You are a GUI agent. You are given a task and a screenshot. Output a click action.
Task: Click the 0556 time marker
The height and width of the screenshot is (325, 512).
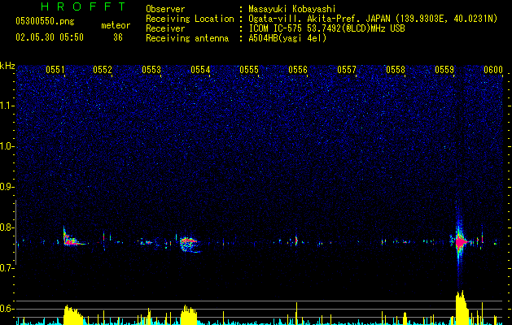click(298, 70)
